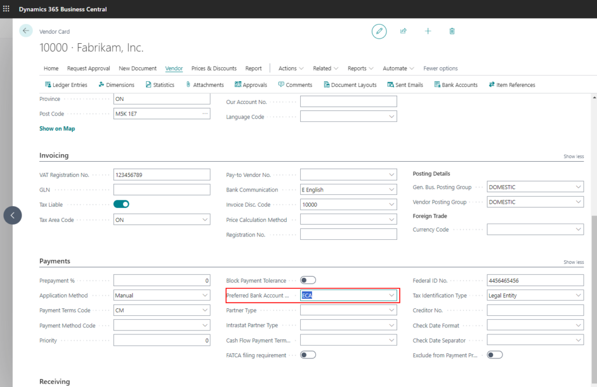Click the GLN input field

click(162, 190)
